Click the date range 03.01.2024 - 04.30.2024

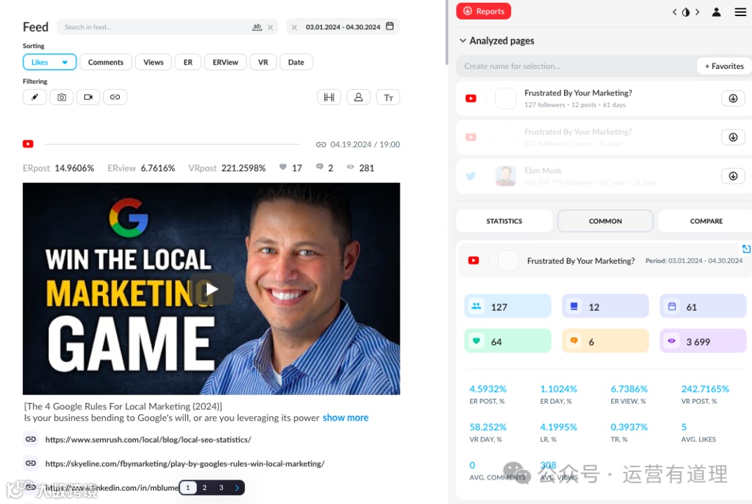343,27
